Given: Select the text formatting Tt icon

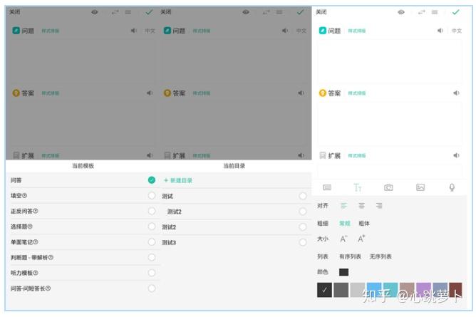Looking at the screenshot, I should 357,187.
